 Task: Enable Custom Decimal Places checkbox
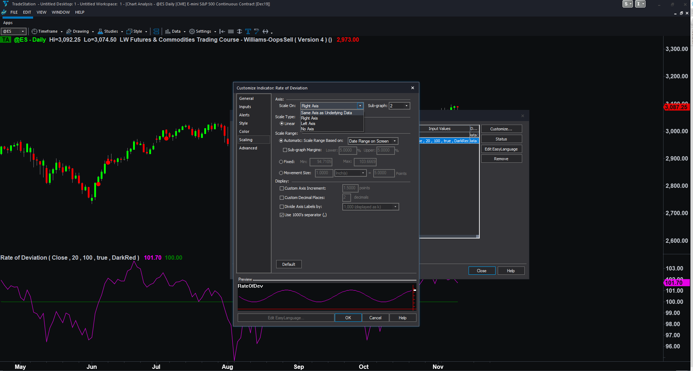click(282, 198)
